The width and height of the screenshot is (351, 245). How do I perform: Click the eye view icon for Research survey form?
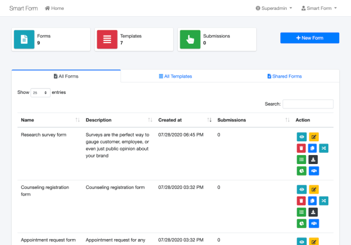coord(302,136)
